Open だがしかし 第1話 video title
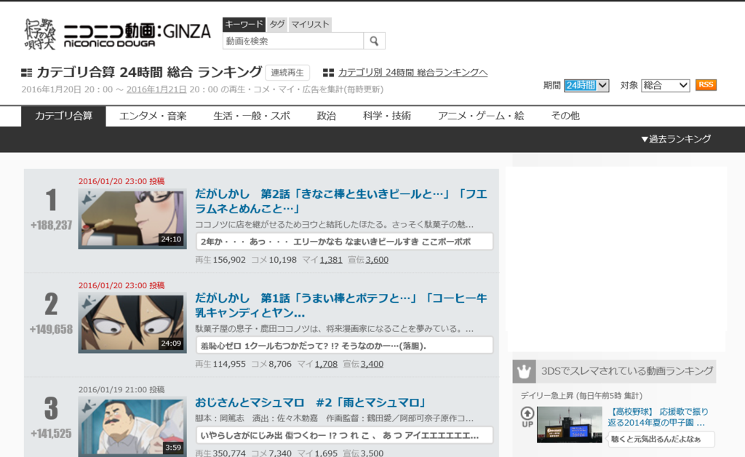The height and width of the screenshot is (457, 745). pos(341,306)
